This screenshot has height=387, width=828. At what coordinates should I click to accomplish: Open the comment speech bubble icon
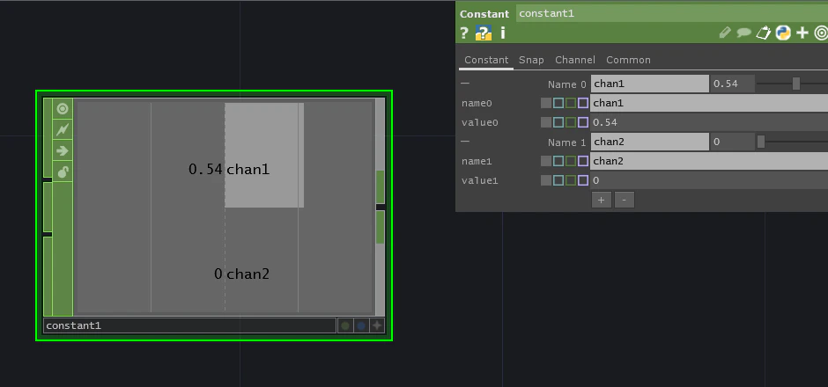(743, 33)
